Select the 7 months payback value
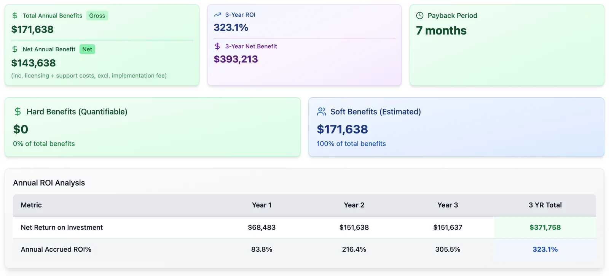 pyautogui.click(x=441, y=30)
